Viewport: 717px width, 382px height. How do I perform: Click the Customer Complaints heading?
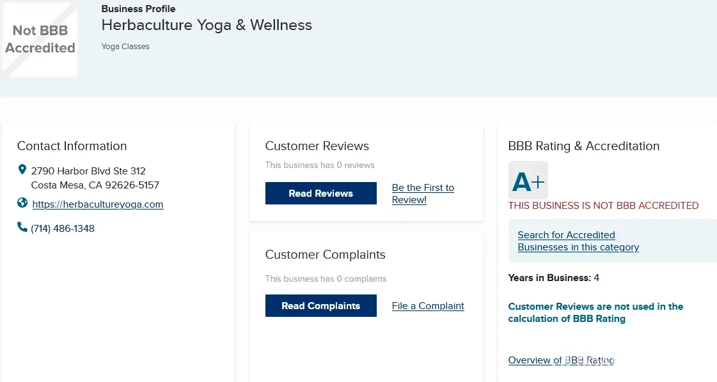click(325, 254)
